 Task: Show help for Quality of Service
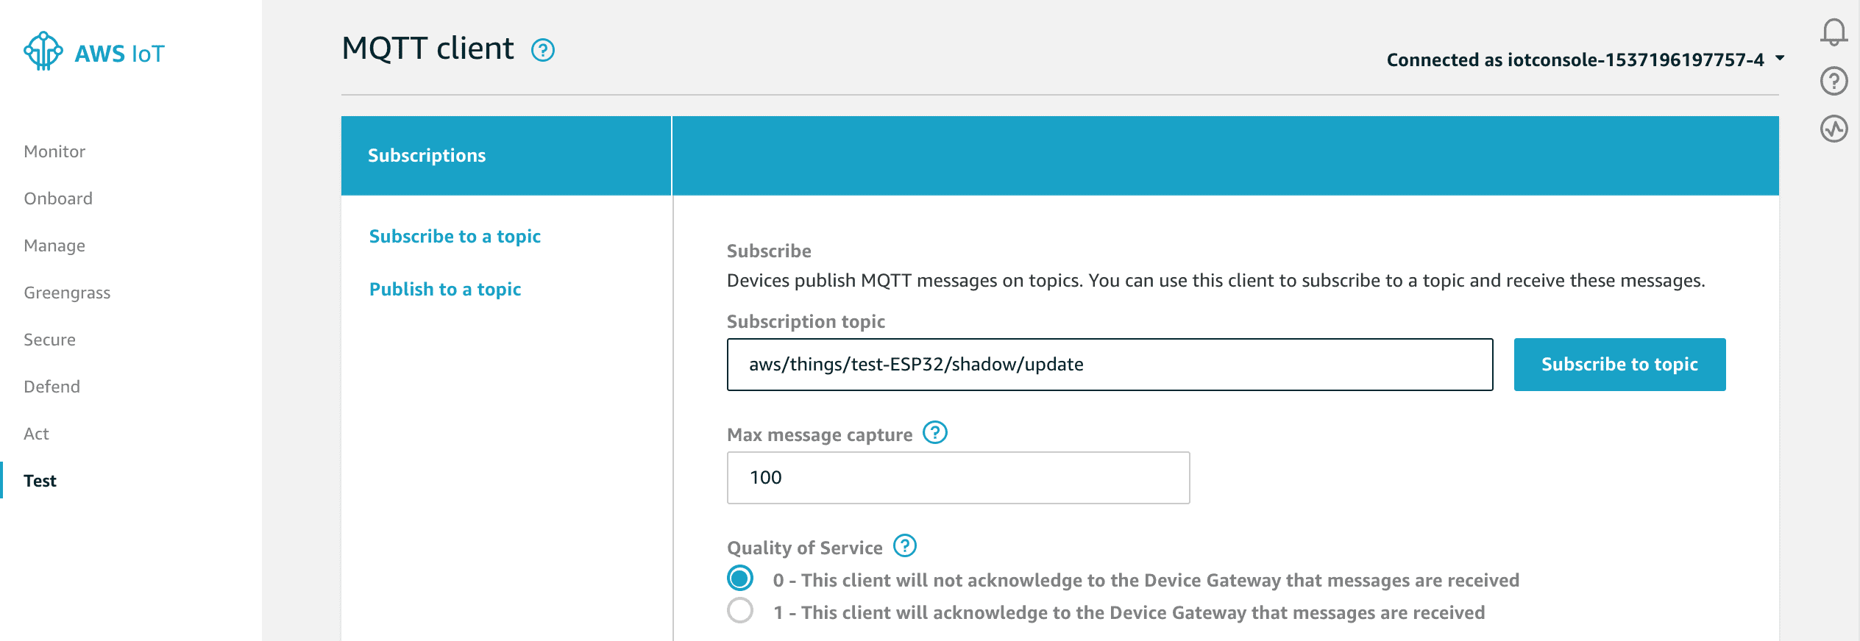[x=905, y=545]
